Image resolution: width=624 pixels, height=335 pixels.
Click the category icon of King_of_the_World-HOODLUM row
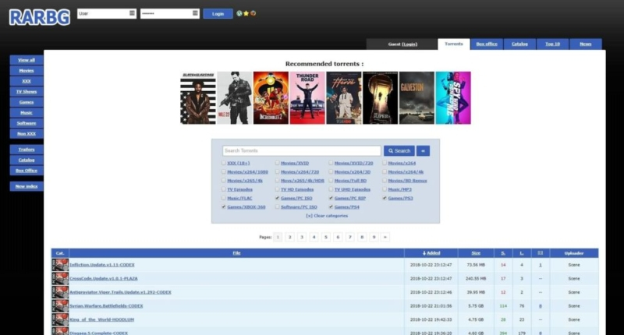60,319
